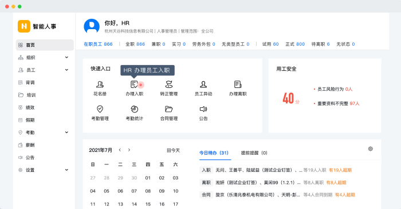
Task: Click 无类型员工 0 count
Action: click(235, 44)
